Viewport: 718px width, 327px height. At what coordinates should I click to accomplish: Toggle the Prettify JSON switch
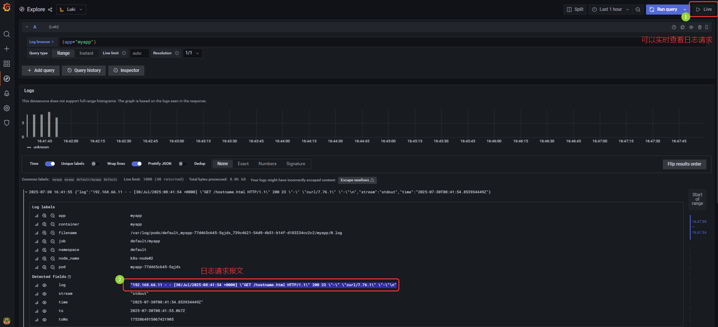point(183,164)
